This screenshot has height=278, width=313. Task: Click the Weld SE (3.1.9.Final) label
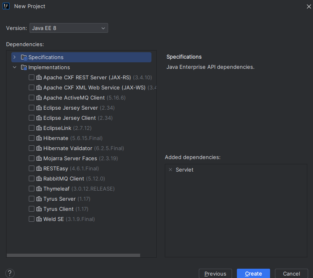tap(69, 219)
